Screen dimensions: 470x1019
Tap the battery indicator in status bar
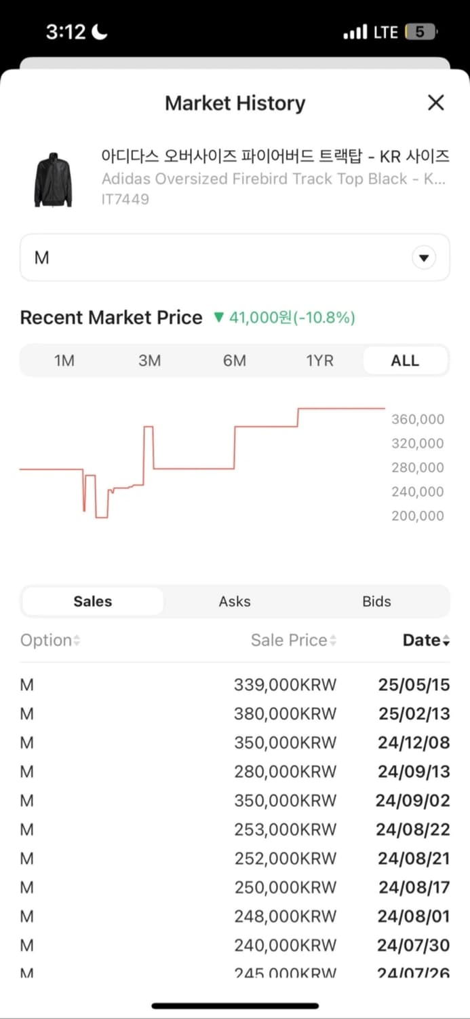click(x=420, y=32)
